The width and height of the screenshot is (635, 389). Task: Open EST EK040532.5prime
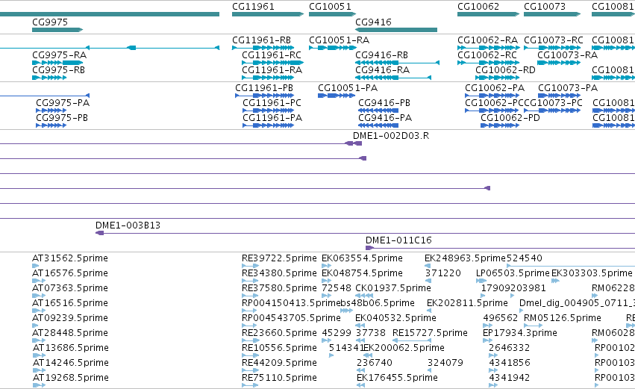pyautogui.click(x=395, y=318)
